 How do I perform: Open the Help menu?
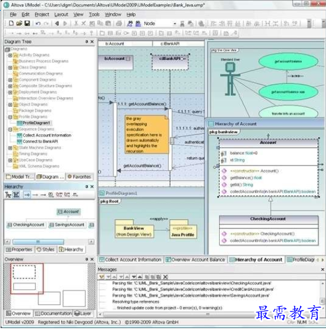pyautogui.click(x=131, y=14)
